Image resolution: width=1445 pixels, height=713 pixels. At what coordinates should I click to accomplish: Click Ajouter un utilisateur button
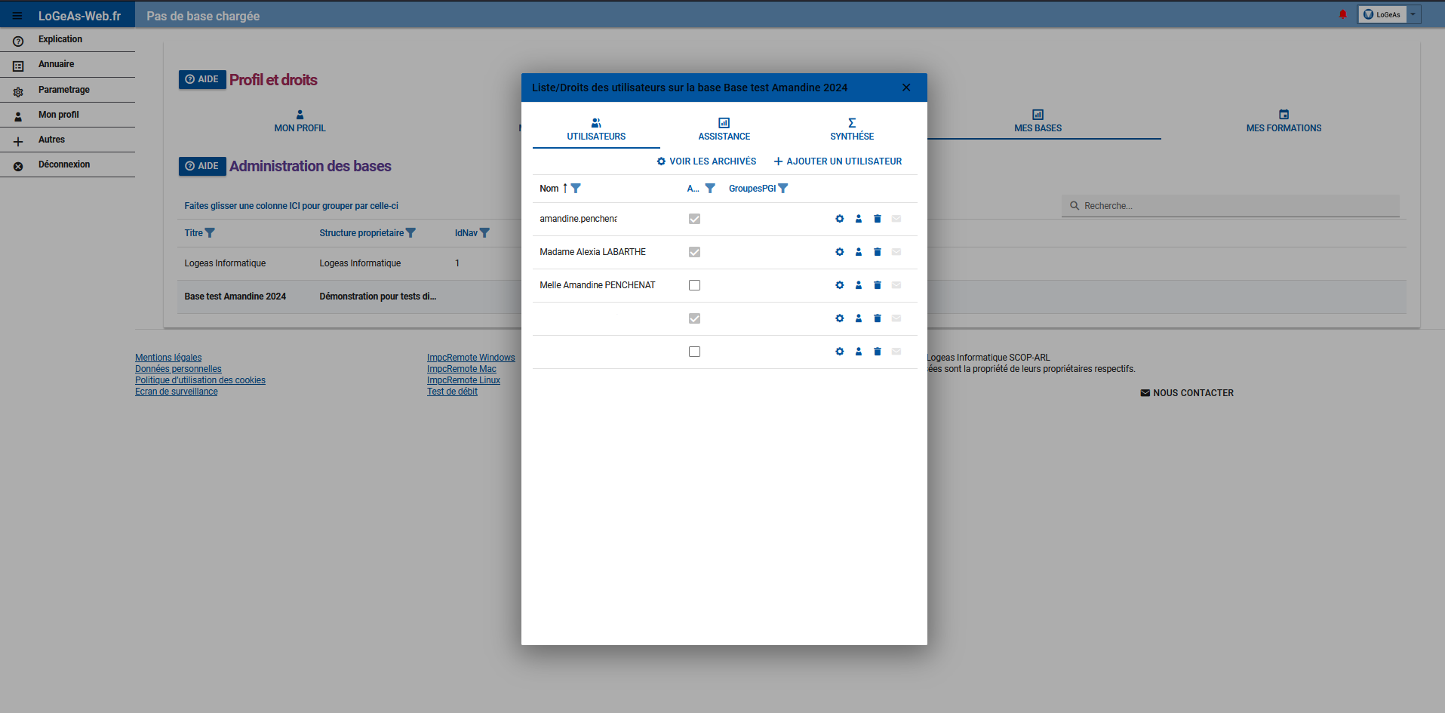(838, 161)
